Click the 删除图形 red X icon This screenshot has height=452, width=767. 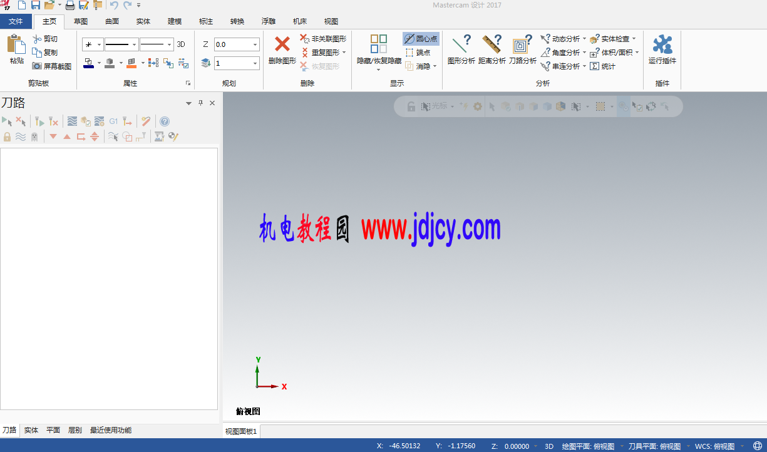point(282,44)
